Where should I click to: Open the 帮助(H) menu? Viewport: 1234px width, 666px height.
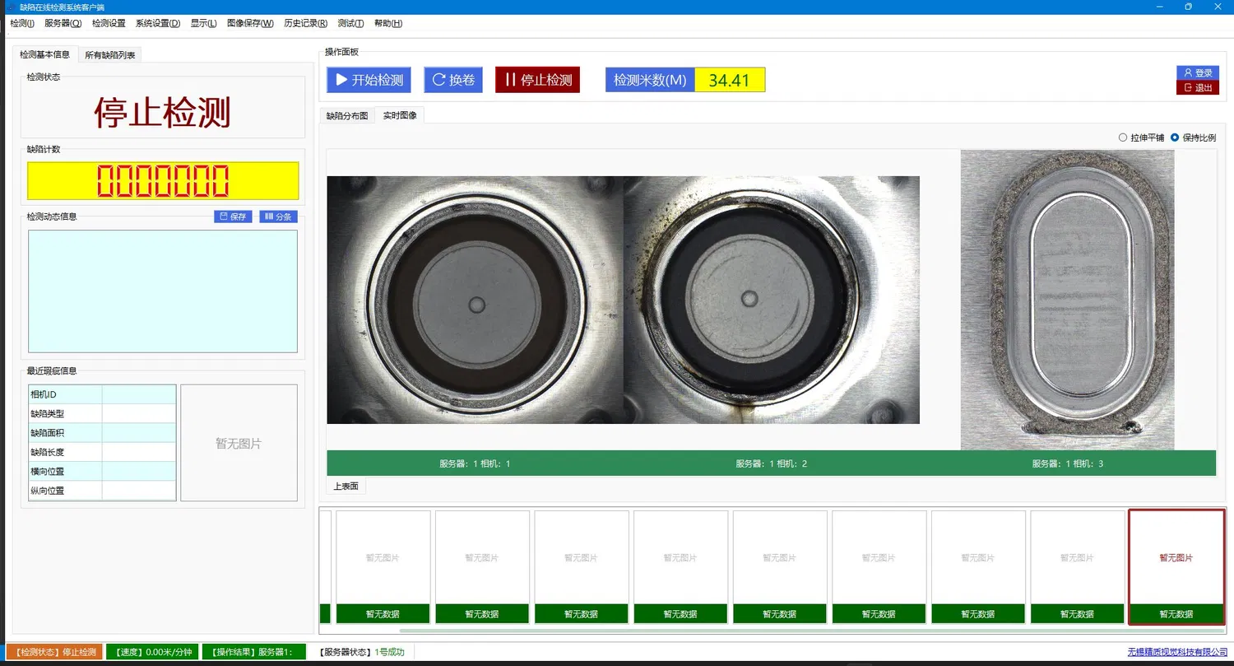388,23
